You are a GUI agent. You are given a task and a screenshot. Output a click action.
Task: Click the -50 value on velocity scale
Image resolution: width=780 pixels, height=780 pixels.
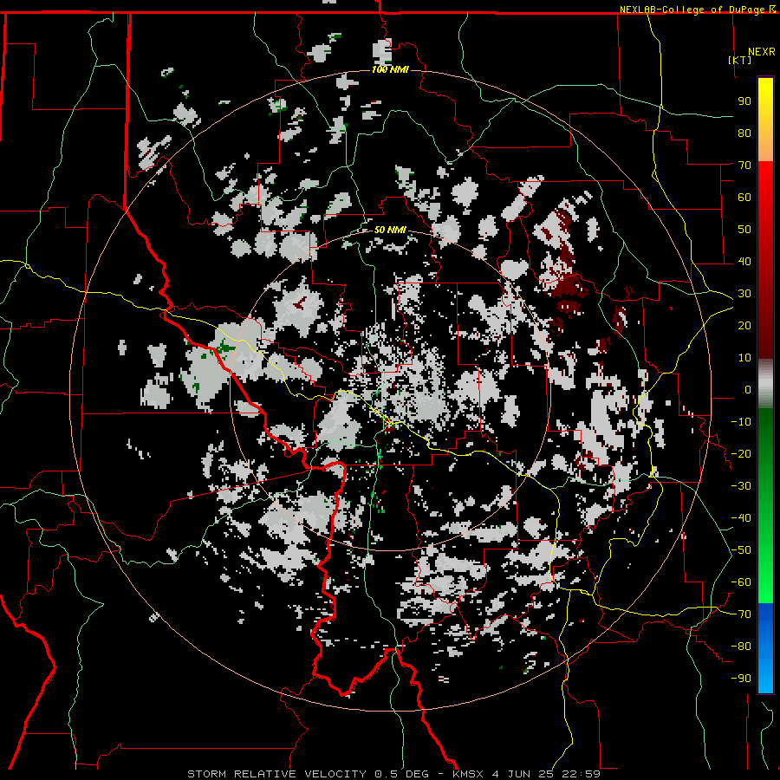pyautogui.click(x=741, y=550)
